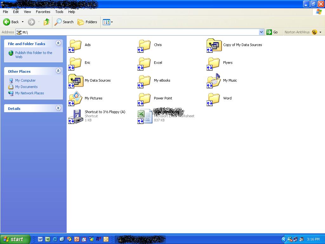Image resolution: width=325 pixels, height=244 pixels.
Task: Launch Internet Explorer from Quick Launch
Action: [x=55, y=239]
